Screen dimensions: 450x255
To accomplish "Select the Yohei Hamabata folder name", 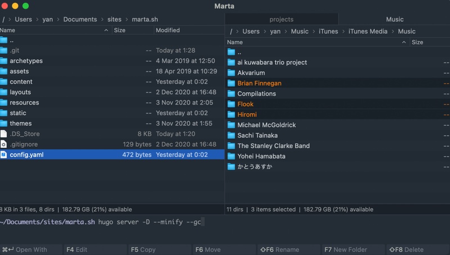I will tap(262, 157).
